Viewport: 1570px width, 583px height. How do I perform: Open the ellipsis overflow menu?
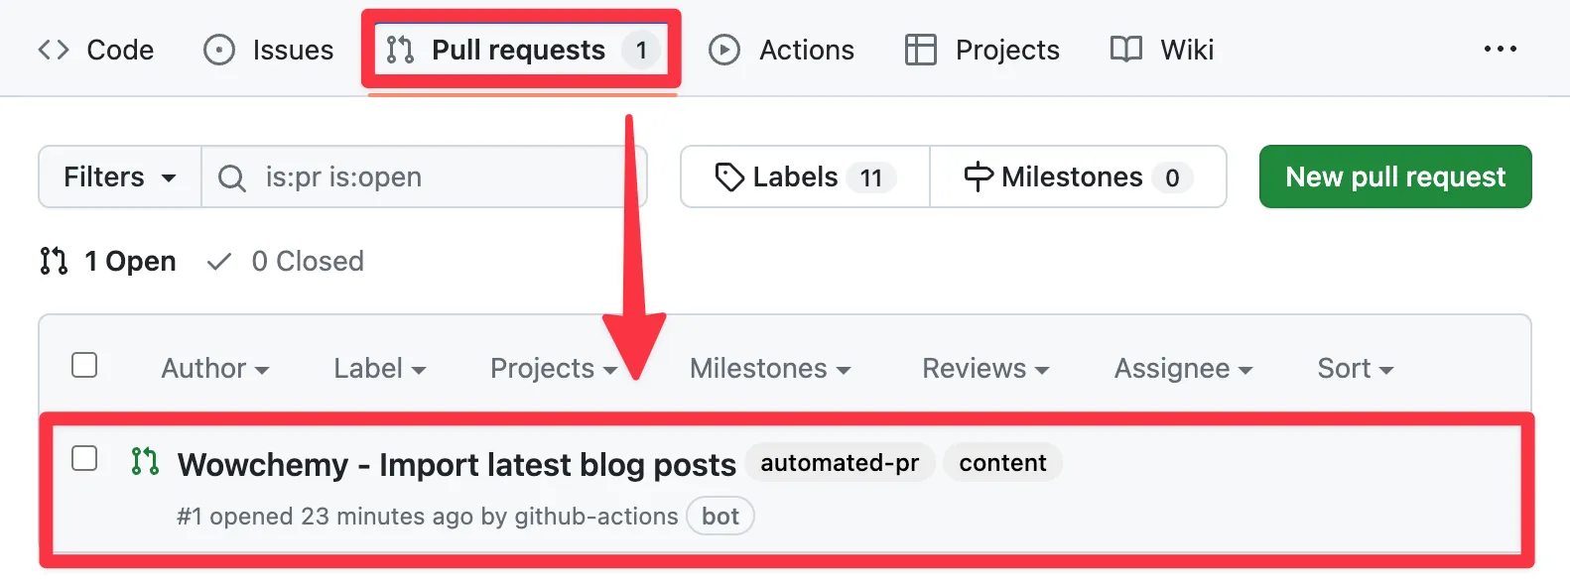tap(1501, 48)
